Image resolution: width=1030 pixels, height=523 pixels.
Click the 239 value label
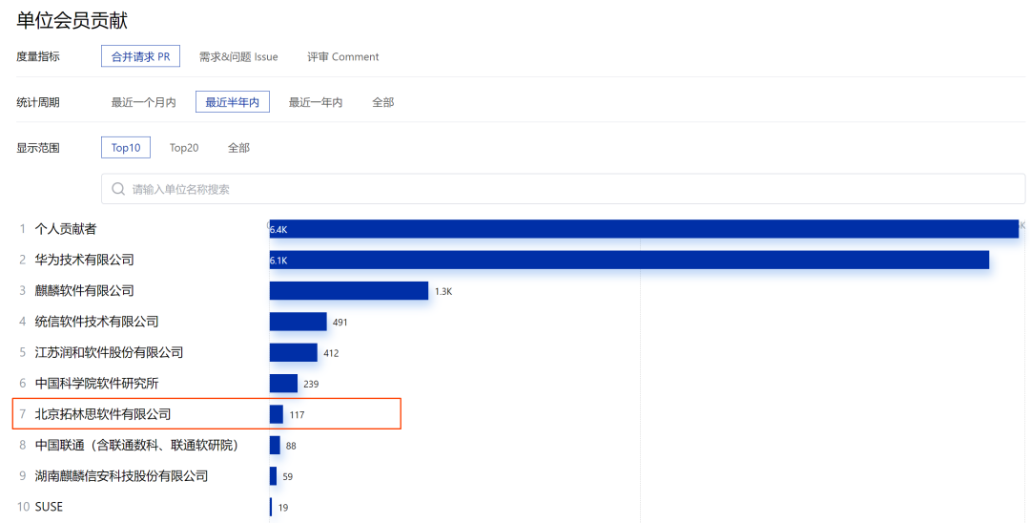tap(311, 384)
